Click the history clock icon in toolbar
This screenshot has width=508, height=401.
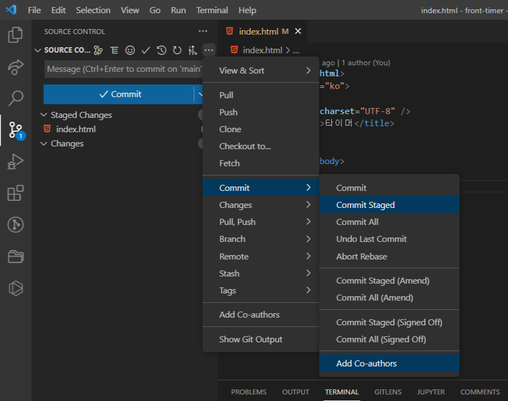click(x=161, y=50)
